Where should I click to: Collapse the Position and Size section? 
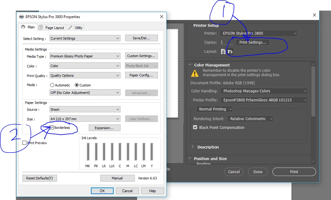(190, 159)
